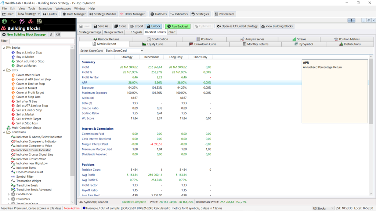Open the Strategies toolbar button

coord(200,14)
